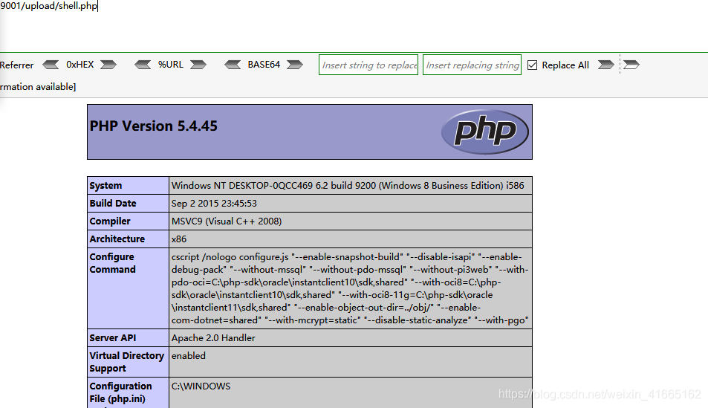708x408 pixels.
Task: Click the 'Virtual Directory Support' row label
Action: [x=126, y=362]
